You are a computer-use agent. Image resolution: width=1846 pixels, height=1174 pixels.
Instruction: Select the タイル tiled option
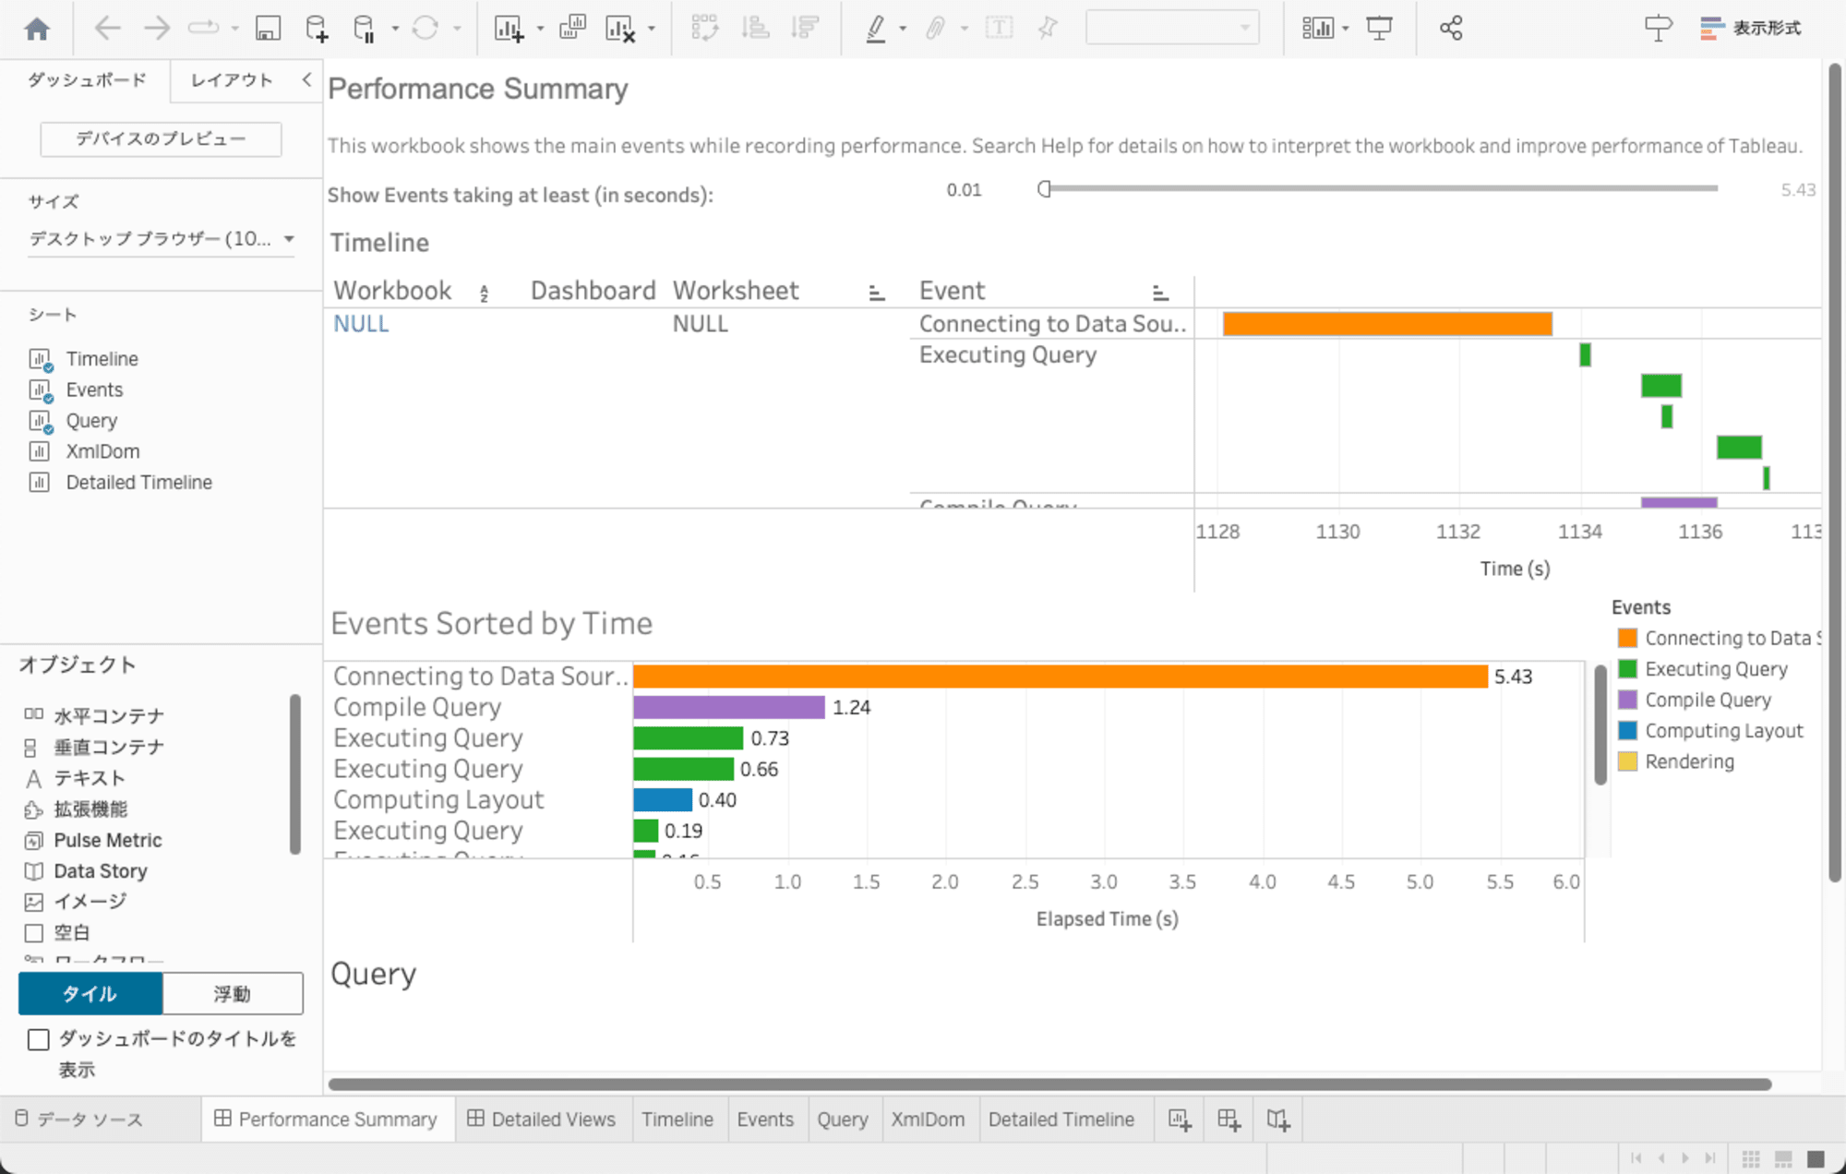(90, 994)
